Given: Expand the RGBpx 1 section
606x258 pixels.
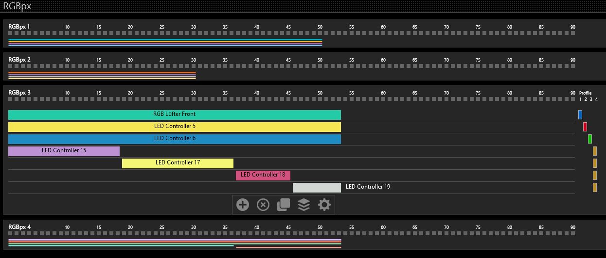Looking at the screenshot, I should pos(19,27).
